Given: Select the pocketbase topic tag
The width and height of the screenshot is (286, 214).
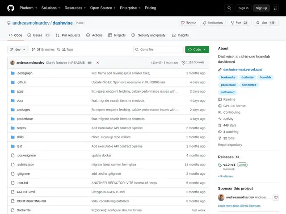Looking at the screenshot, I should coord(228,85).
